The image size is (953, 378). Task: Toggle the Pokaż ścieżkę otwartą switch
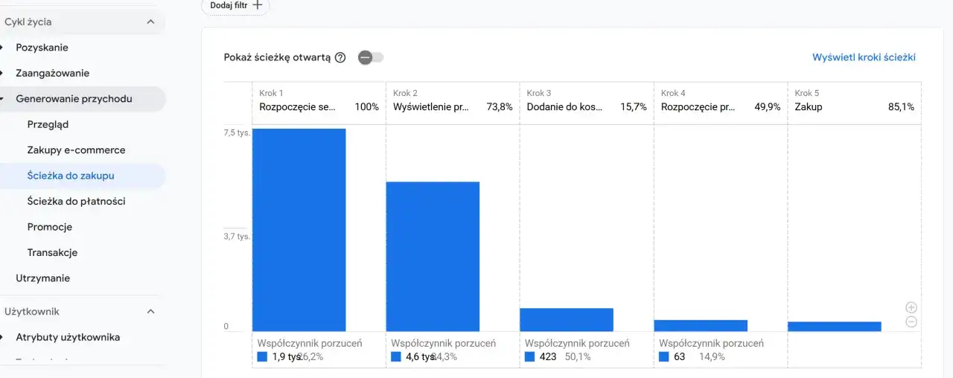tap(370, 58)
